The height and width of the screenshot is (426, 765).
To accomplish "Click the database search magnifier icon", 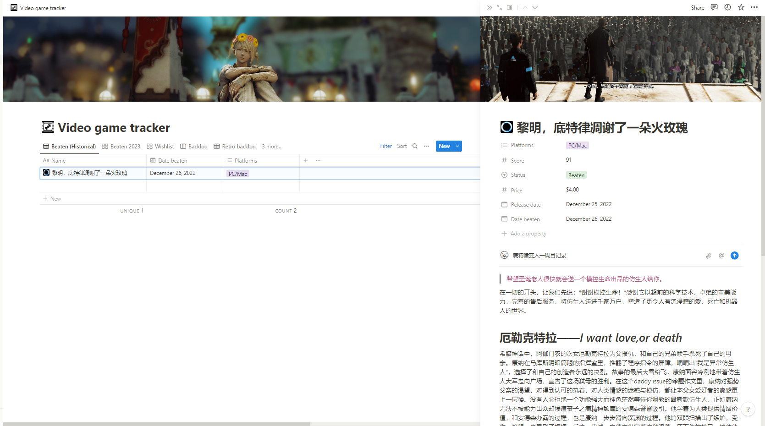I will point(415,146).
